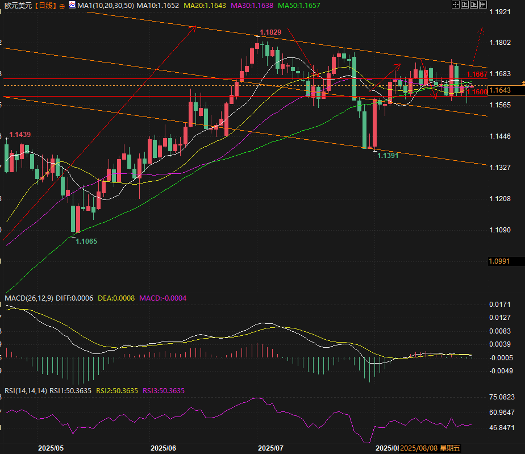The height and width of the screenshot is (454, 525).
Task: Open the MA indicator chart icon
Action: 72,5
